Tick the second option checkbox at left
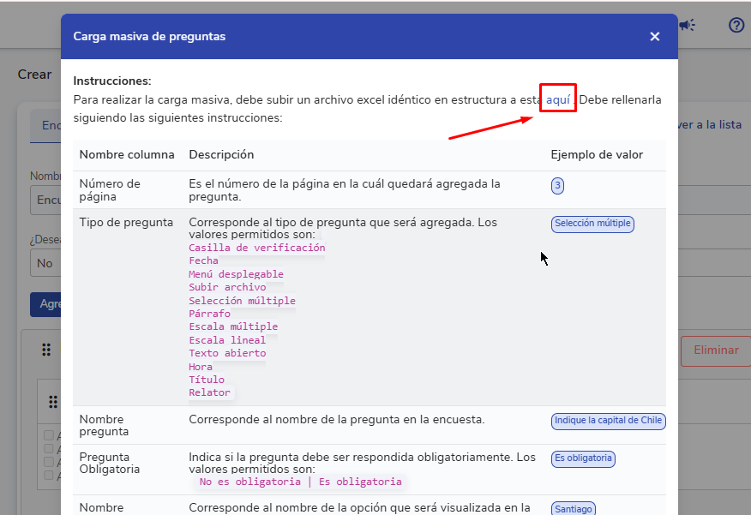Image resolution: width=751 pixels, height=515 pixels. pos(49,448)
